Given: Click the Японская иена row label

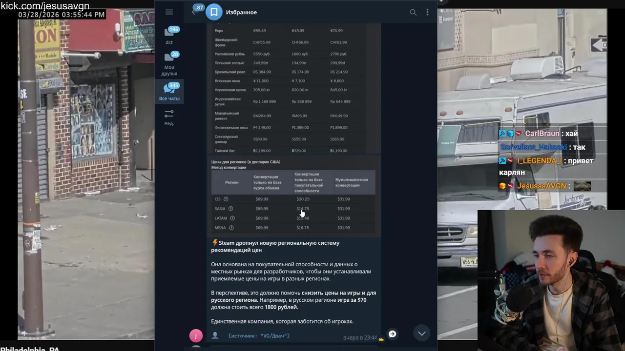Looking at the screenshot, I should coord(227,80).
